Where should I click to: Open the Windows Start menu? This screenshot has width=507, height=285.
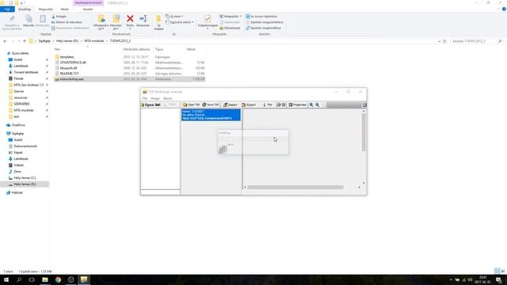click(6, 279)
